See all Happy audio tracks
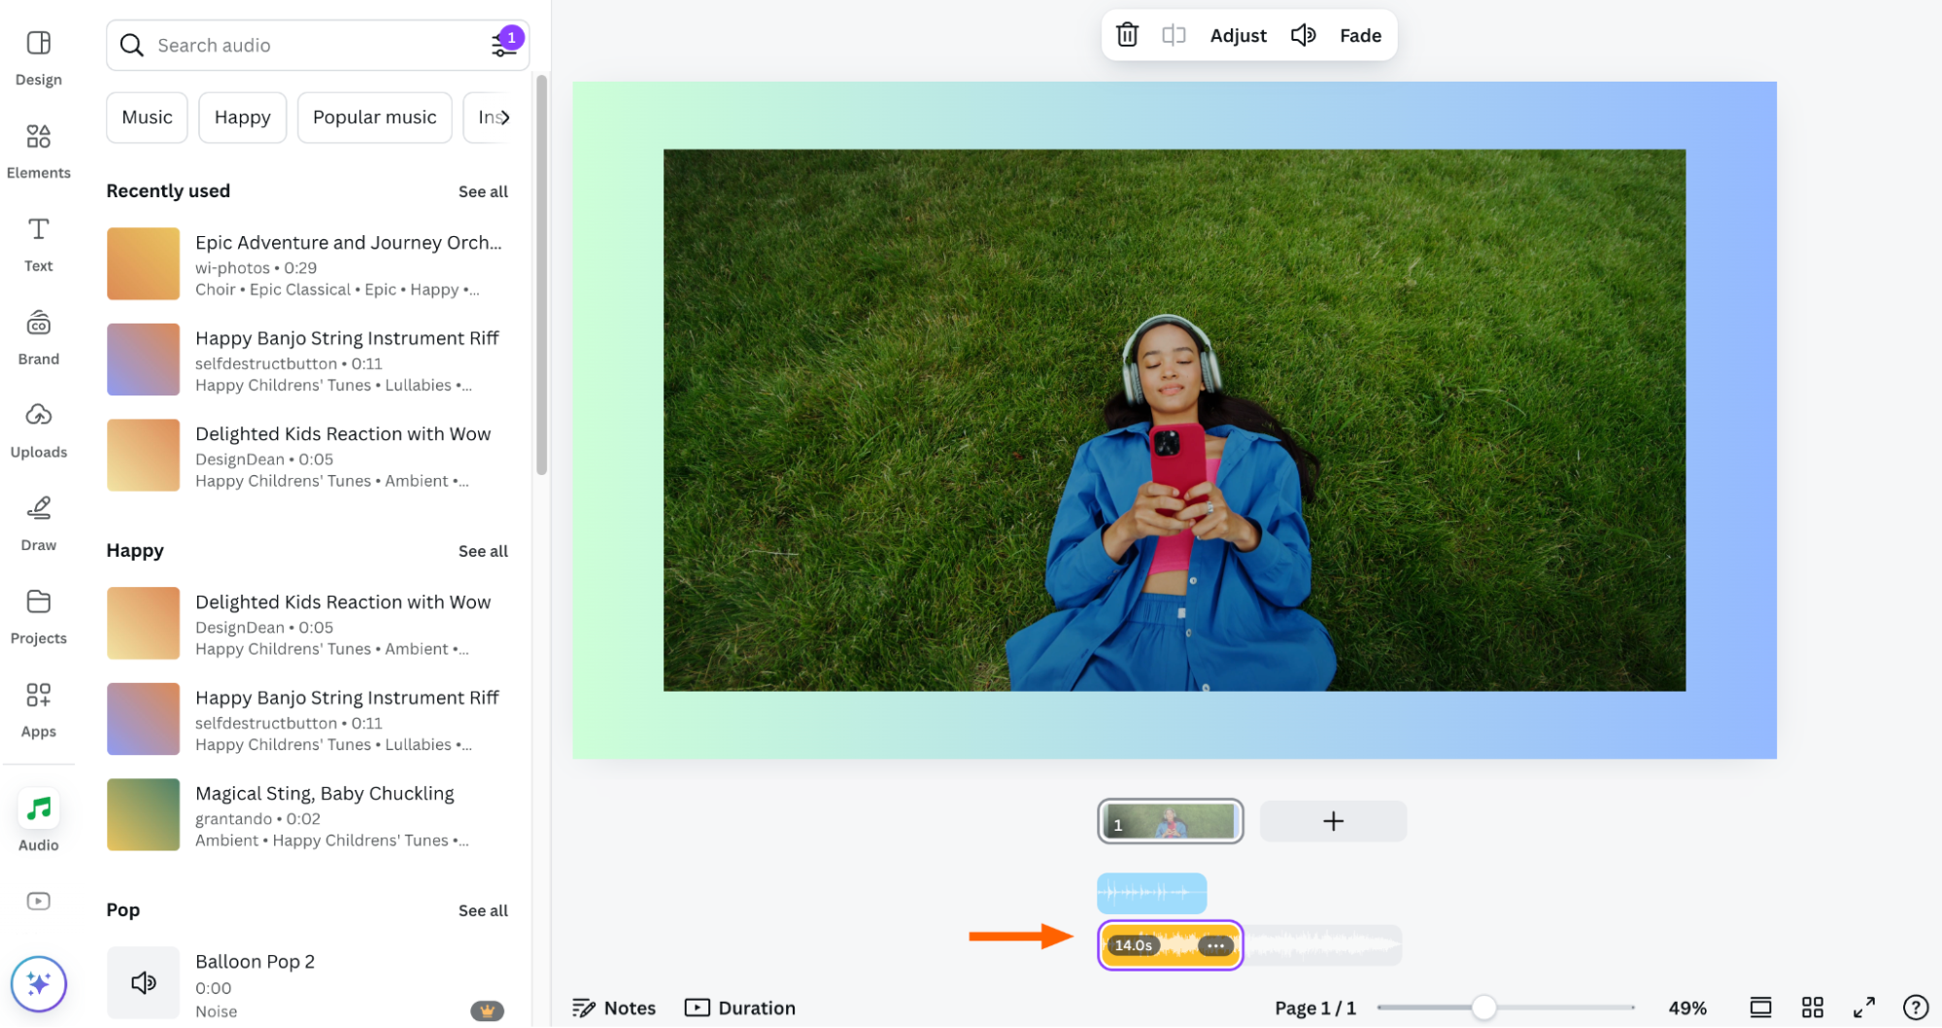 point(483,551)
